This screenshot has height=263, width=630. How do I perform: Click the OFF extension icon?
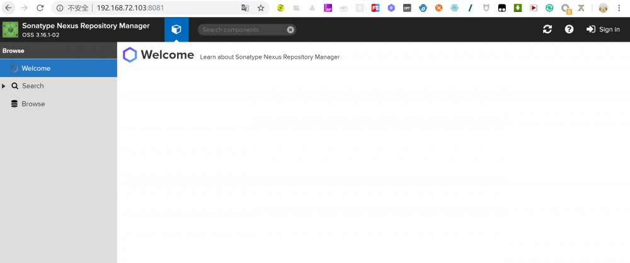click(407, 8)
